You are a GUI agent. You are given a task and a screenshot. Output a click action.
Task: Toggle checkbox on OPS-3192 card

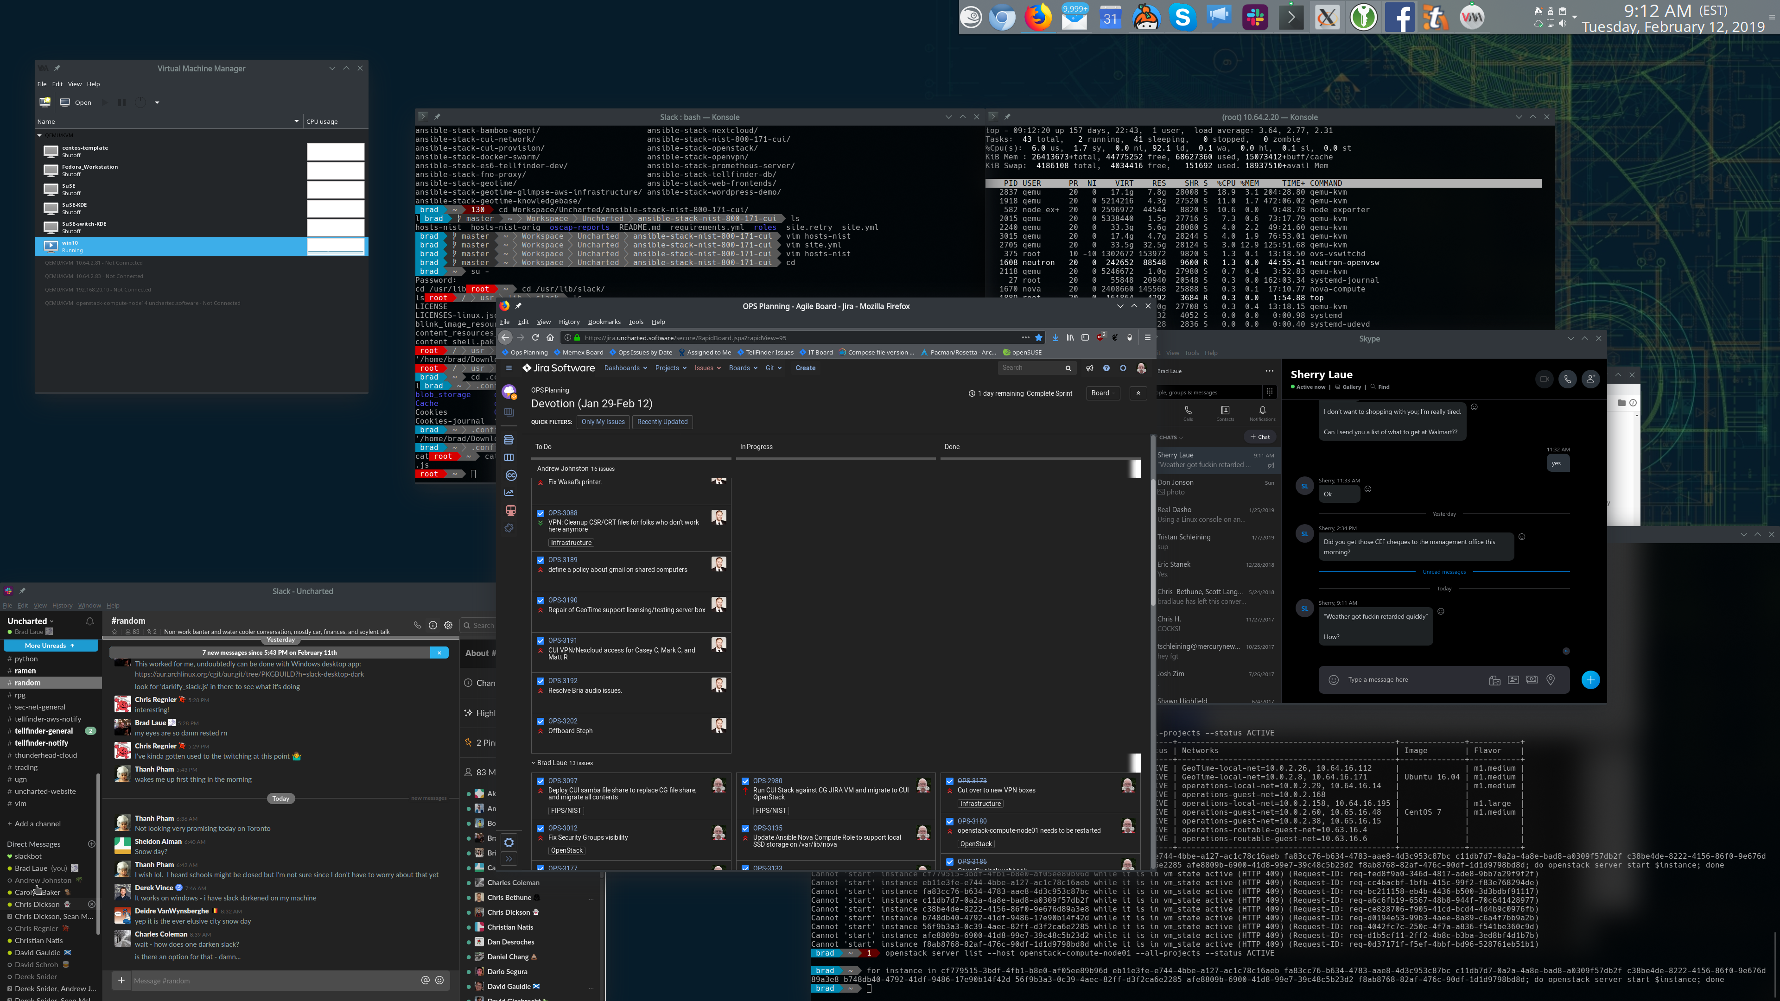tap(540, 681)
